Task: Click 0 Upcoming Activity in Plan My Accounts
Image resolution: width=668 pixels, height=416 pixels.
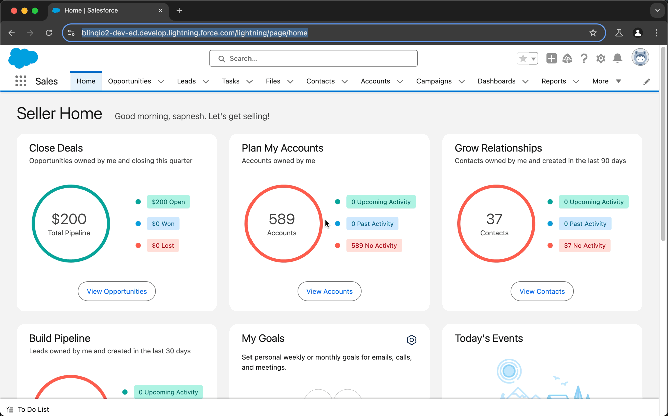Action: (381, 202)
